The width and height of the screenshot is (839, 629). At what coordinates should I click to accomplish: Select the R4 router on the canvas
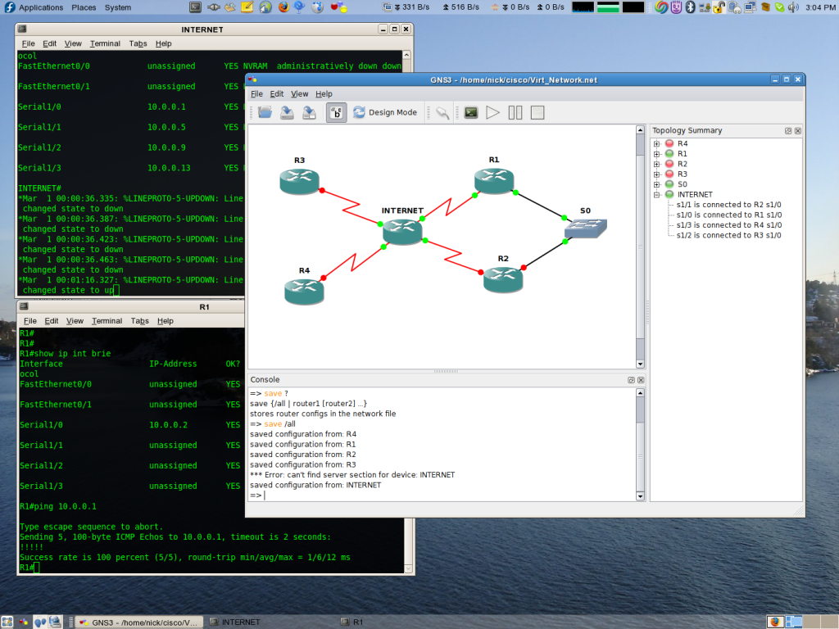click(x=304, y=292)
